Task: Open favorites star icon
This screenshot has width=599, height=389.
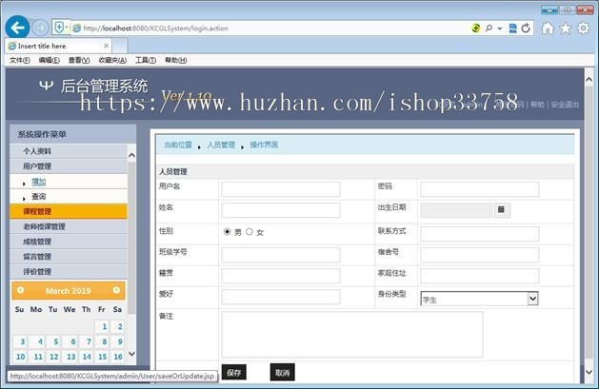Action: pyautogui.click(x=566, y=29)
